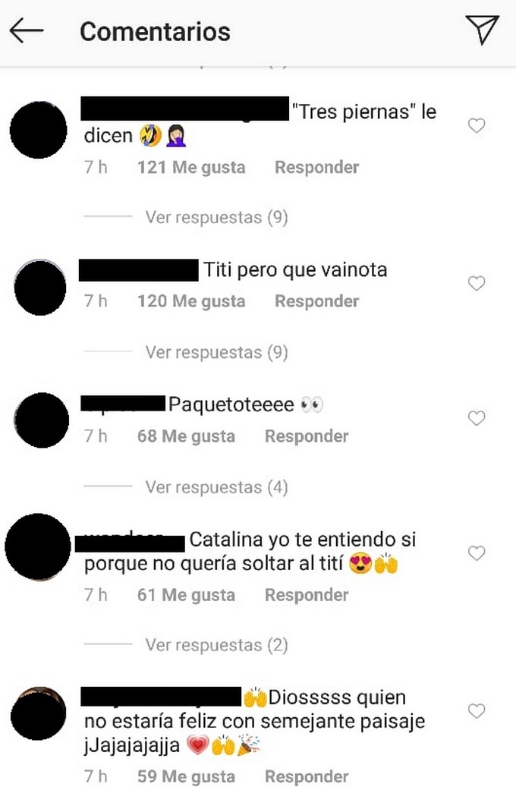The height and width of the screenshot is (787, 516).
Task: View the 121 Me gusta likes list
Action: click(x=191, y=167)
